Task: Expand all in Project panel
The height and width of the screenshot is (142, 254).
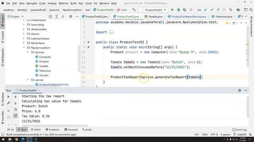Action: 56,17
